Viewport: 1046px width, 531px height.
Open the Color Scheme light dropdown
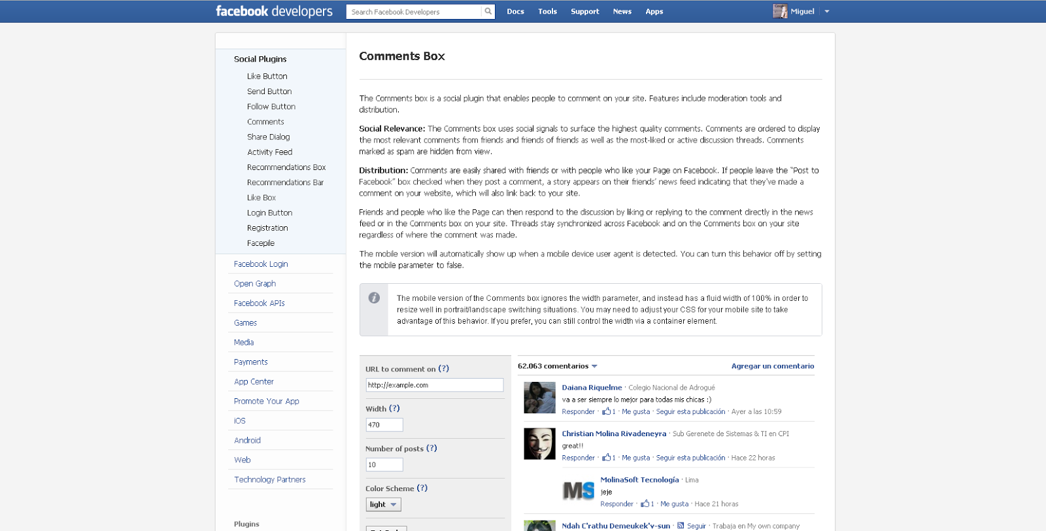(384, 504)
